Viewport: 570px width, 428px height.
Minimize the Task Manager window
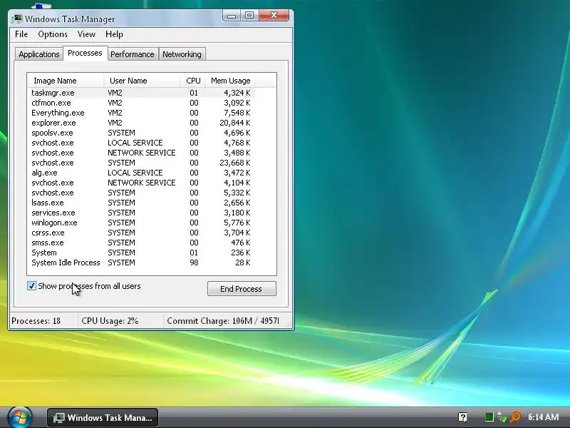232,16
